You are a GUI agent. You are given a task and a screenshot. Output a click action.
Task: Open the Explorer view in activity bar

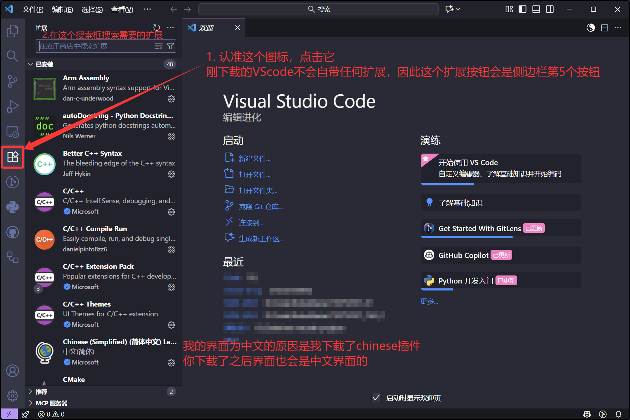[13, 31]
